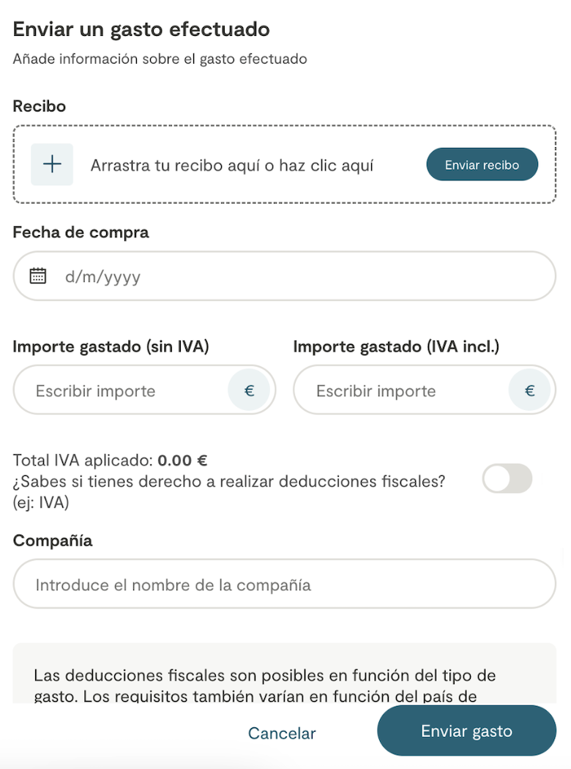Click the 'Arrastra tu recibo aquí' dropzone text

tap(231, 166)
